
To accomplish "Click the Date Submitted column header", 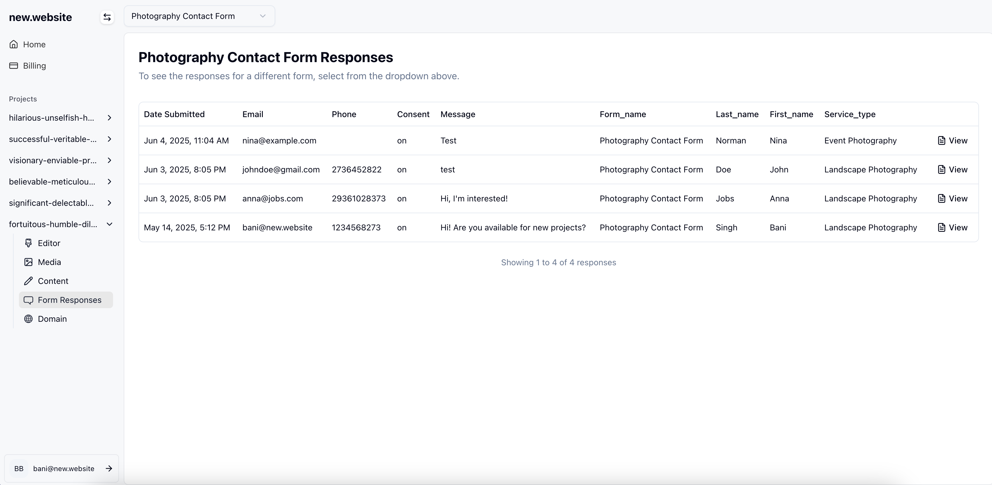I will tap(174, 114).
